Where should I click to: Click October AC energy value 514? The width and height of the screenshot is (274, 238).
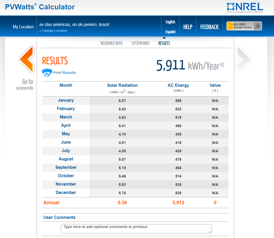(x=178, y=176)
